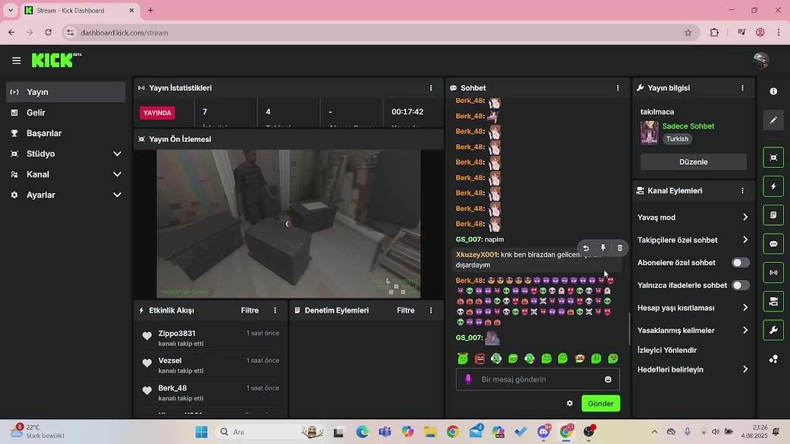Image resolution: width=790 pixels, height=444 pixels.
Task: Send message with Gönder button
Action: coord(601,403)
